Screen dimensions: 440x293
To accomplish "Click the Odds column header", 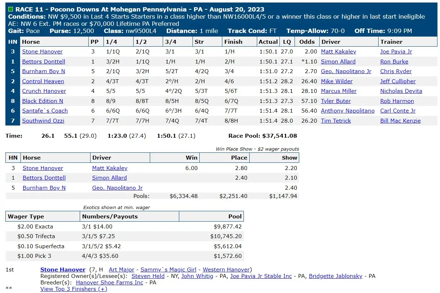I will 307,42.
